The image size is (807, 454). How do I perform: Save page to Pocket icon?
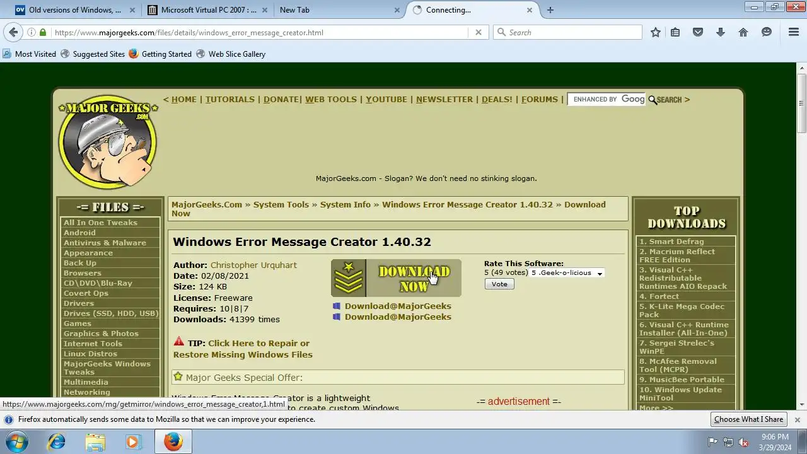pyautogui.click(x=698, y=32)
